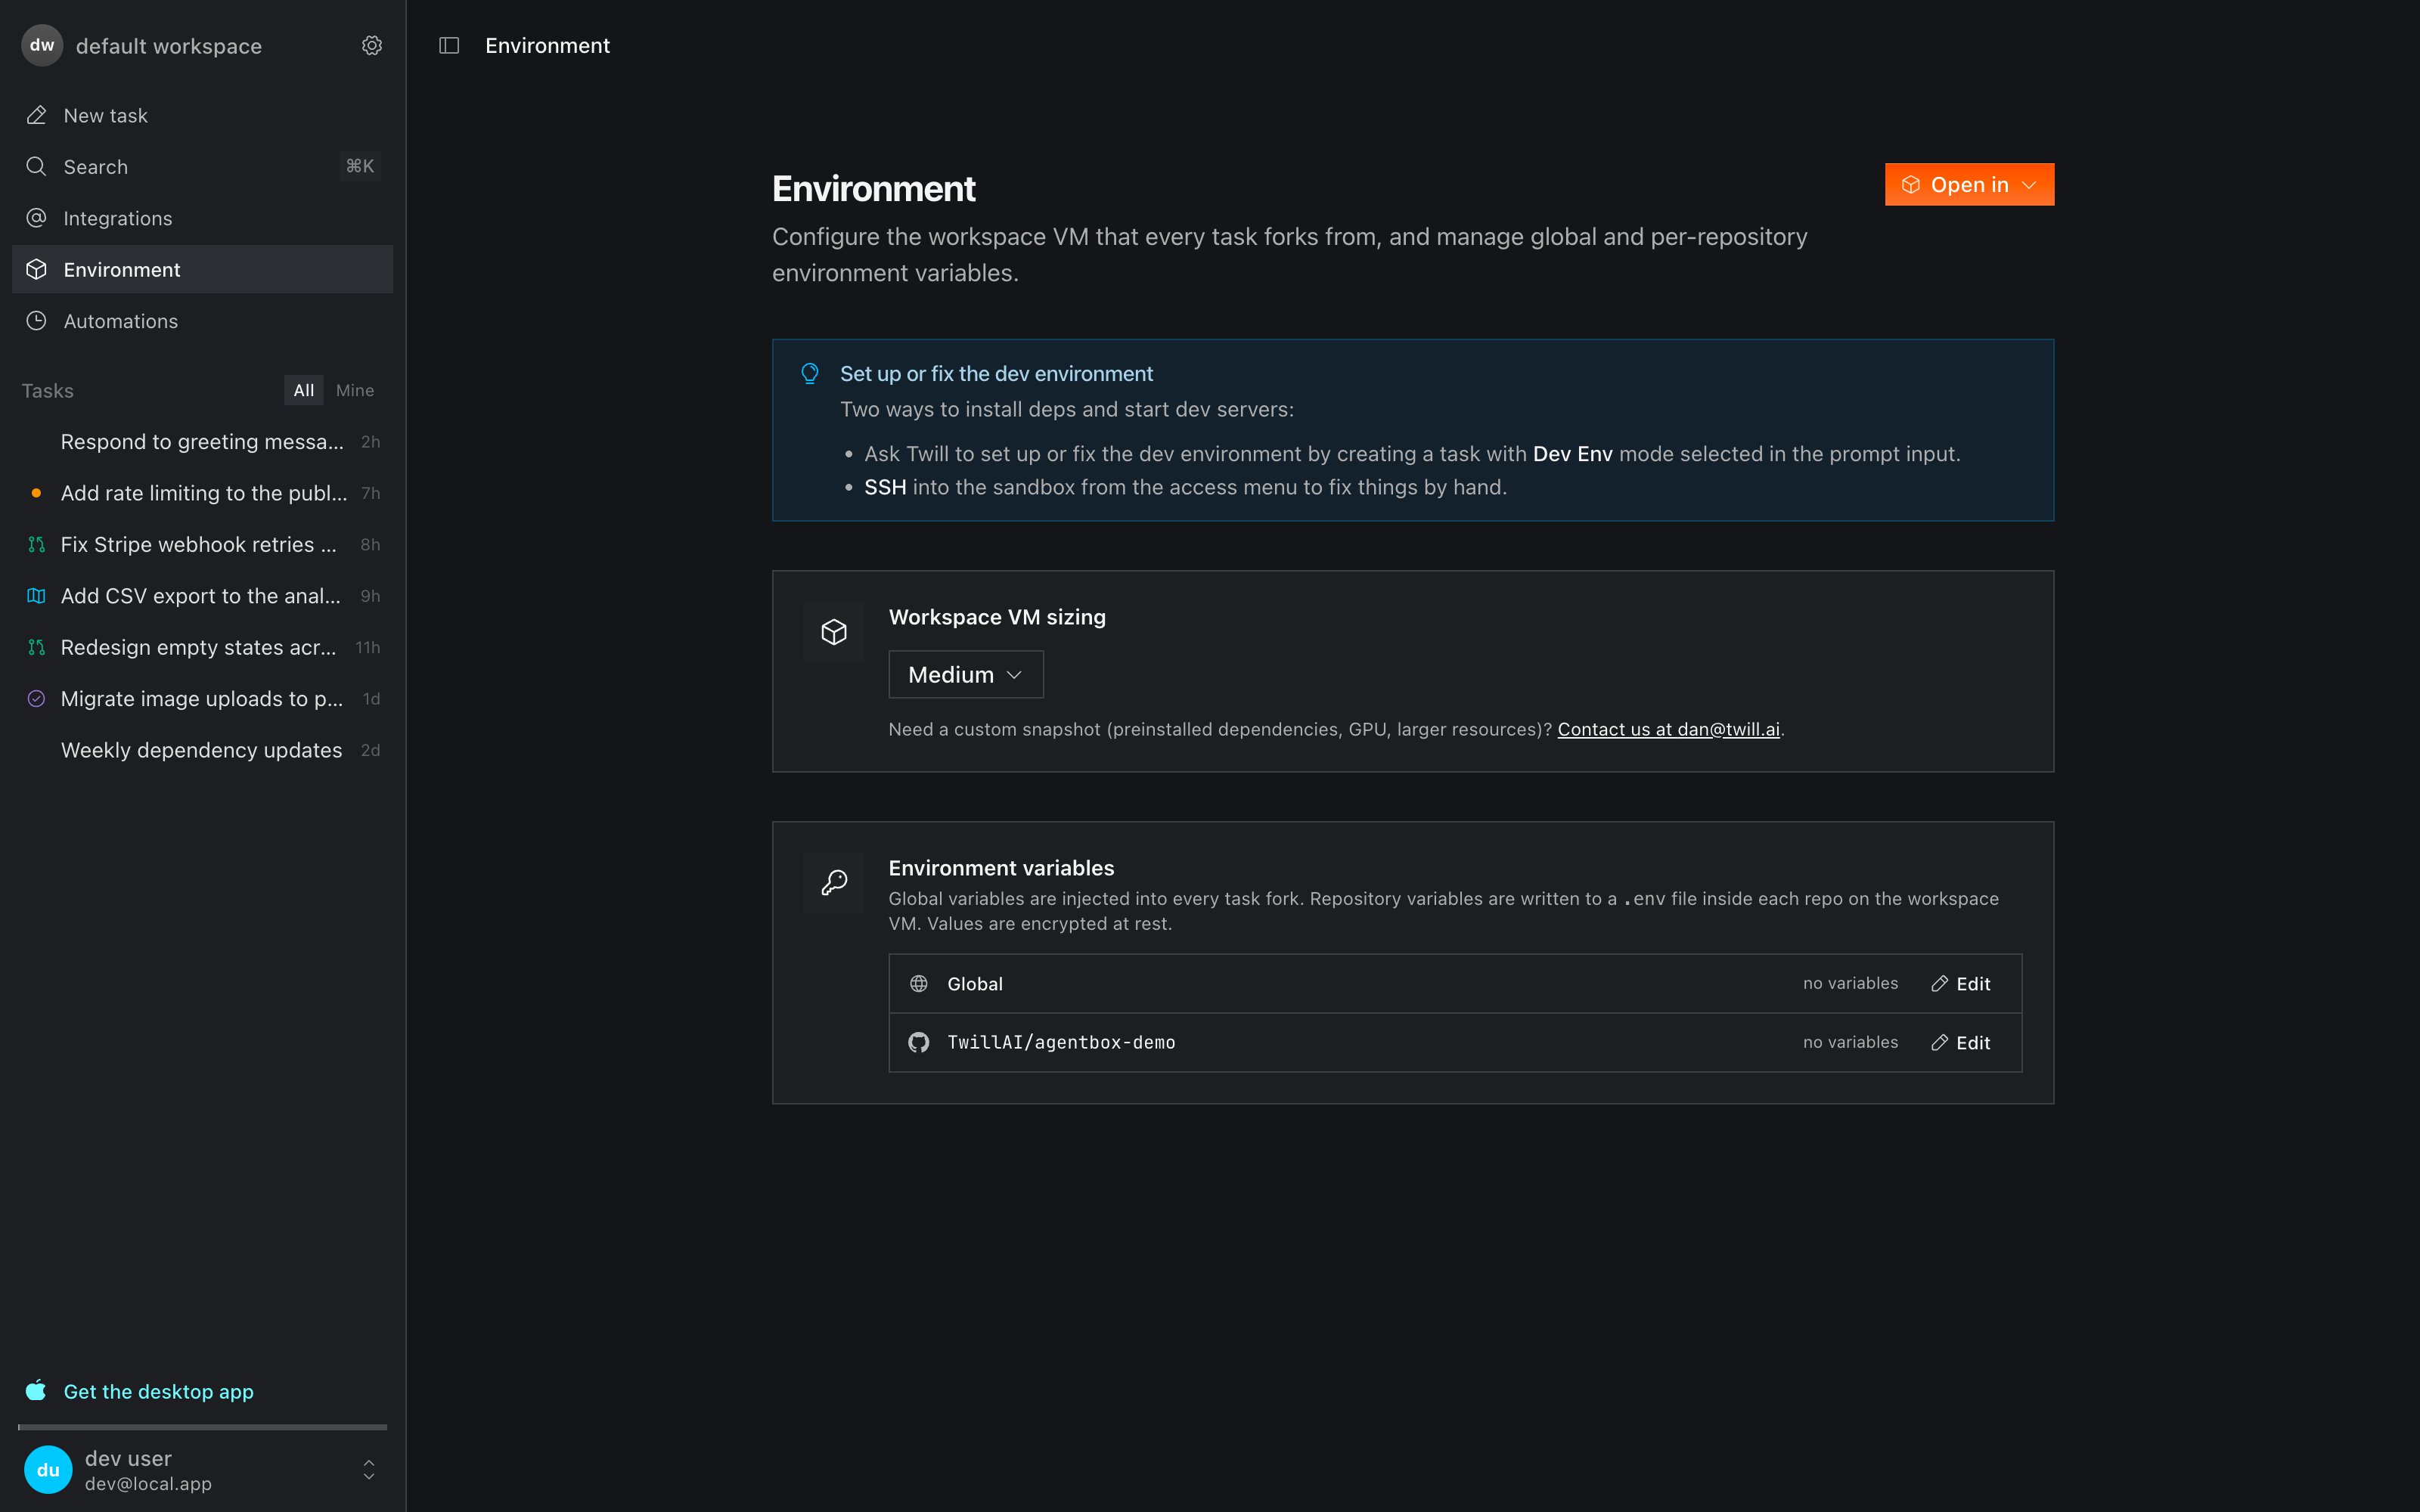Click map icon on CSV export task
This screenshot has width=2420, height=1512.
click(x=37, y=596)
